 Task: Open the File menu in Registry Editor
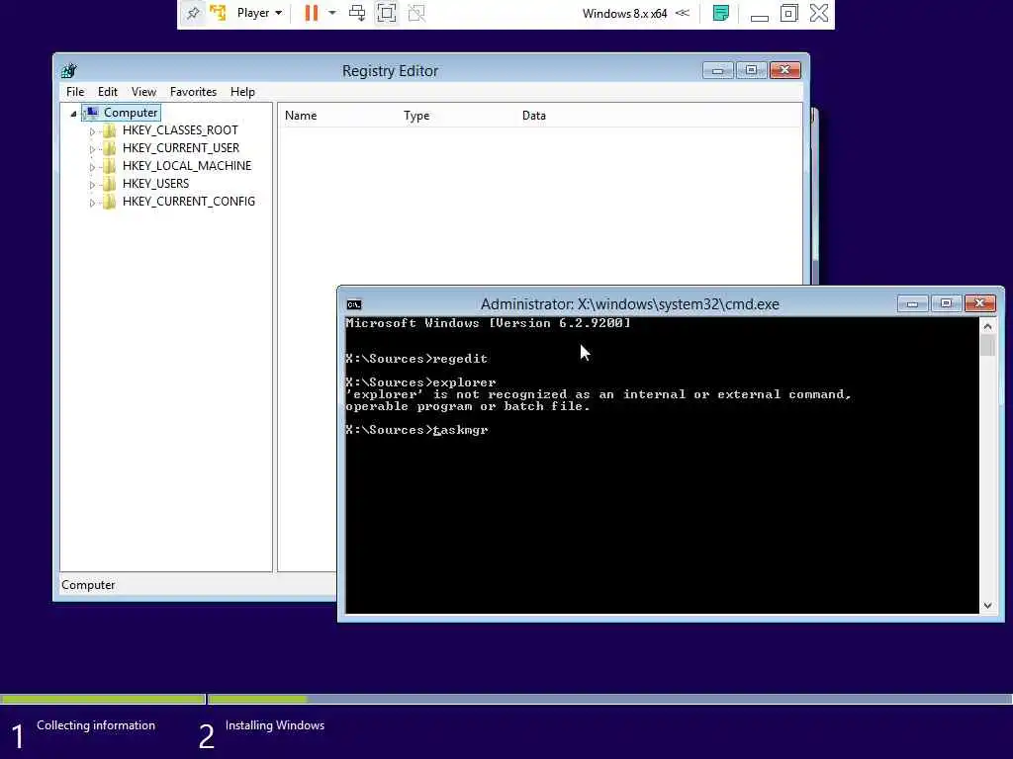(x=75, y=92)
